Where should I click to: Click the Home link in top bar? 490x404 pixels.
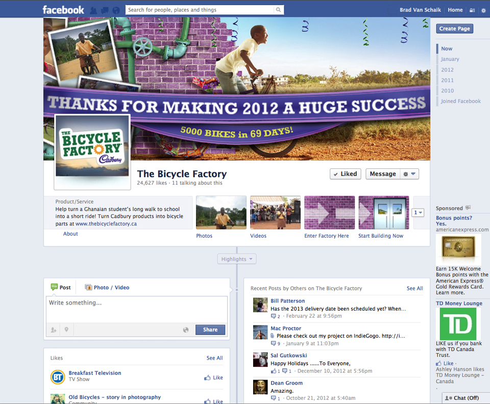click(x=455, y=10)
